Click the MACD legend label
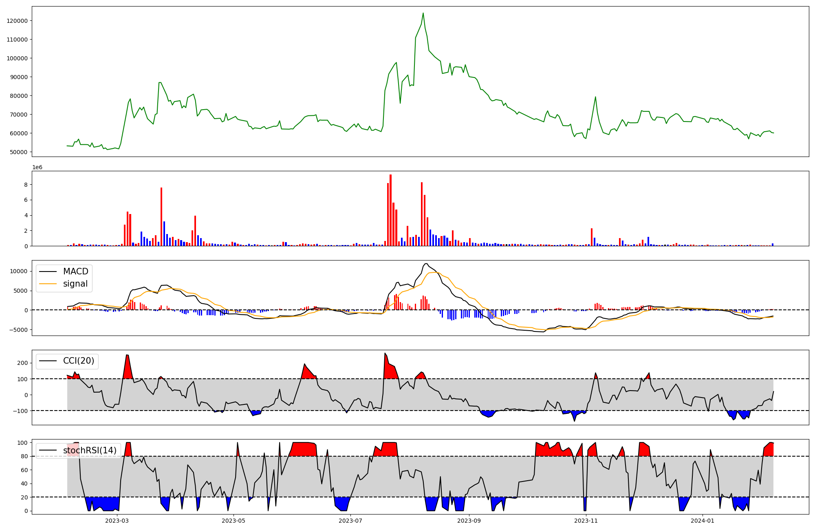This screenshot has height=530, width=815. (x=75, y=272)
